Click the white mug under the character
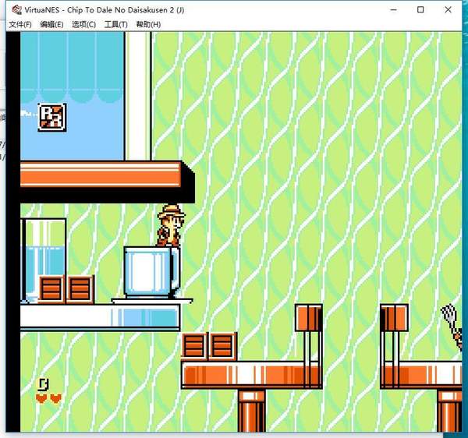 (151, 272)
